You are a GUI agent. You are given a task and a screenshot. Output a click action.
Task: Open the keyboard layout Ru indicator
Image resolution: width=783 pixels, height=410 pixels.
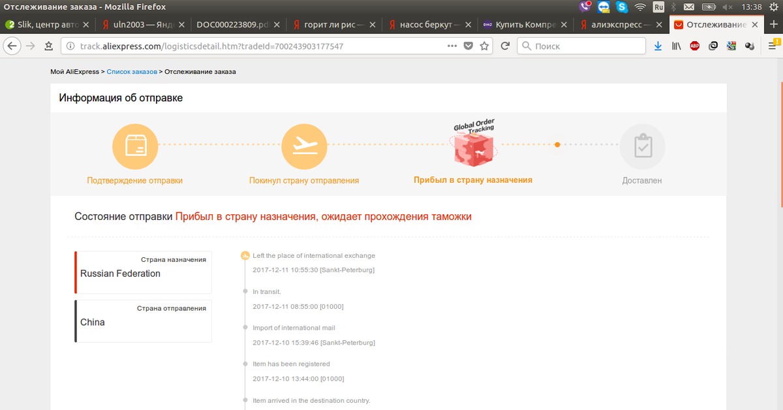point(658,7)
